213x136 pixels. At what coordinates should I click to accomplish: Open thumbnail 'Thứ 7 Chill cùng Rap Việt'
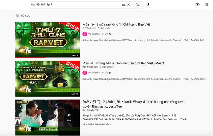tap(47, 40)
